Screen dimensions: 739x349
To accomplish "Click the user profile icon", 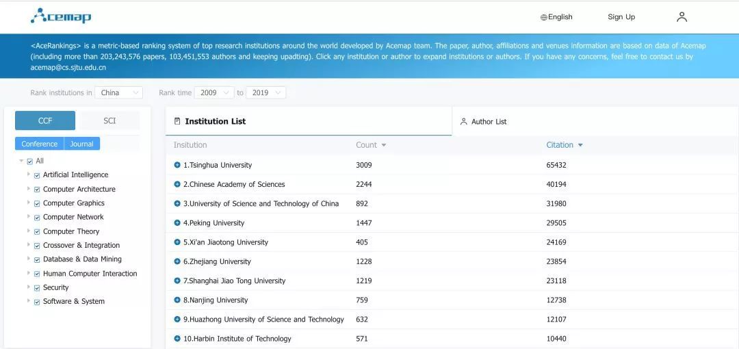I will coord(682,17).
